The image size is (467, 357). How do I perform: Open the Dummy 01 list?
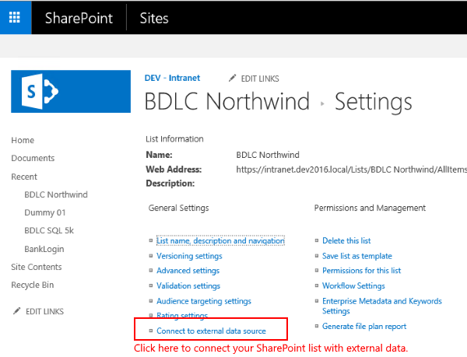[x=45, y=212]
